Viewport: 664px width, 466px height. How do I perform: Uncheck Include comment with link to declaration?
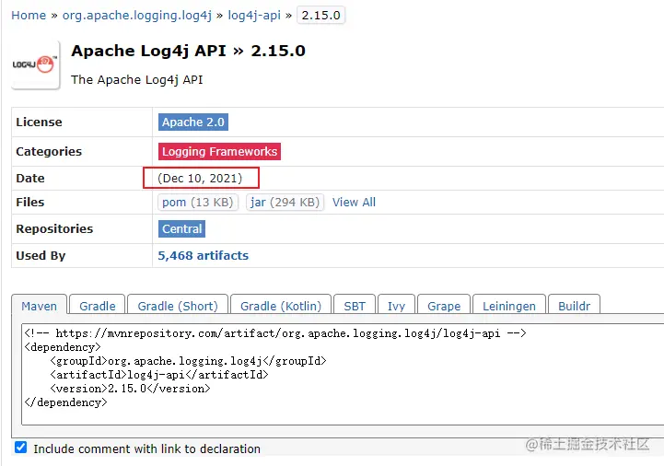click(21, 448)
